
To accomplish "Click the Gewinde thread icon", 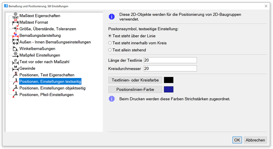I will [15, 68].
